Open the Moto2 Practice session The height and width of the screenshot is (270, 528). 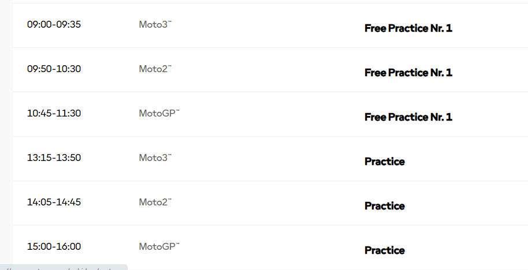[385, 206]
